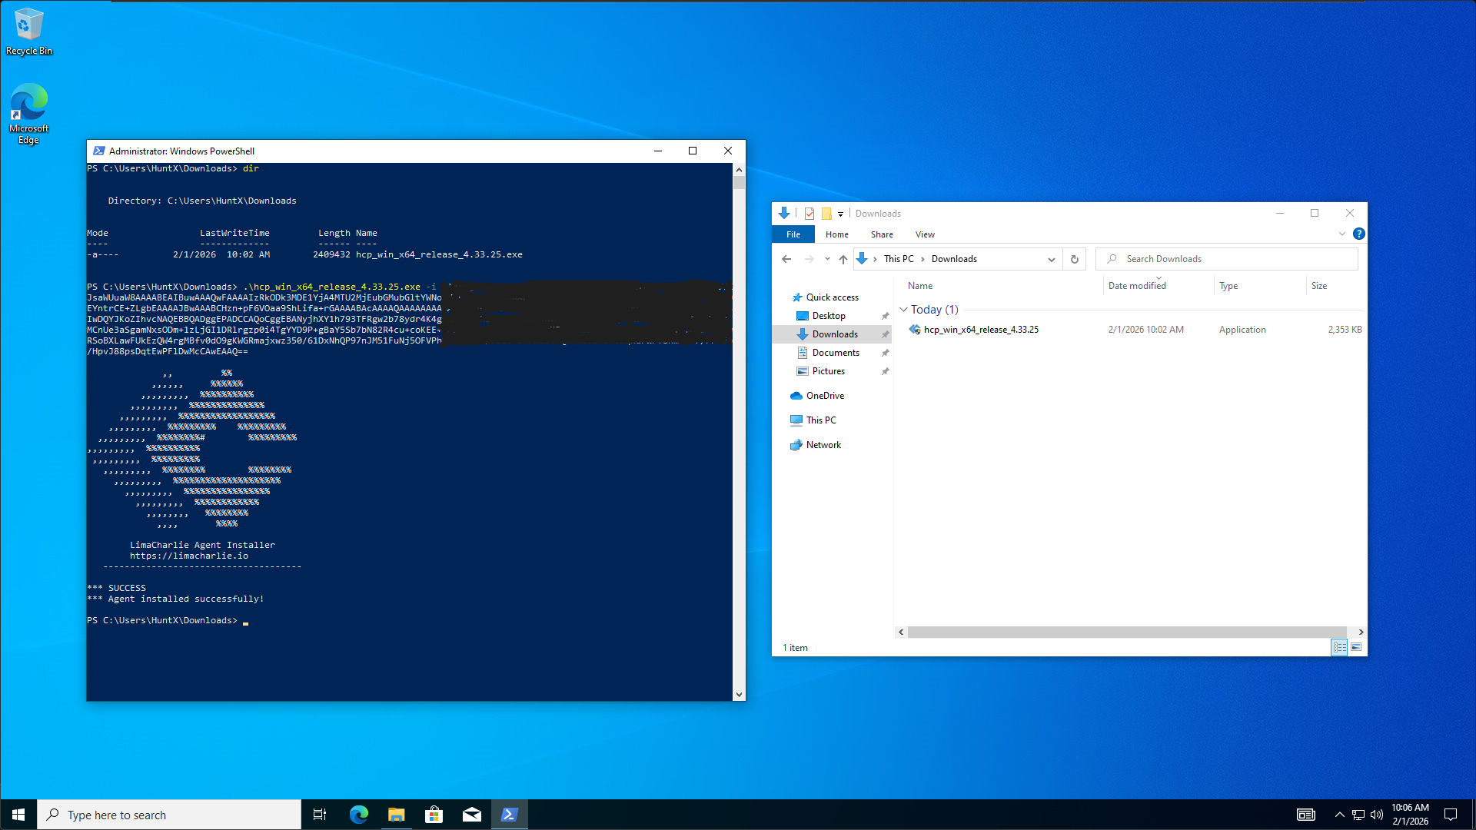Refresh the Downloads folder view
1476x830 pixels.
coord(1075,259)
